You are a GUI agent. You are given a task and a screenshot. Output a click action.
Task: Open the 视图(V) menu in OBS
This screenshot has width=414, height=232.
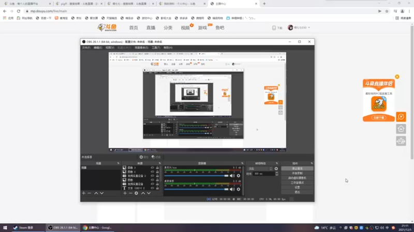tap(110, 47)
